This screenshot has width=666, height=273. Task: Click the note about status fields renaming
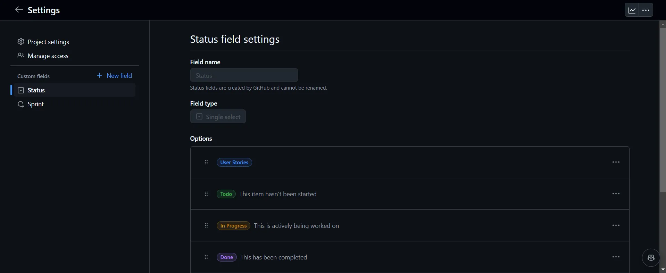click(x=259, y=88)
